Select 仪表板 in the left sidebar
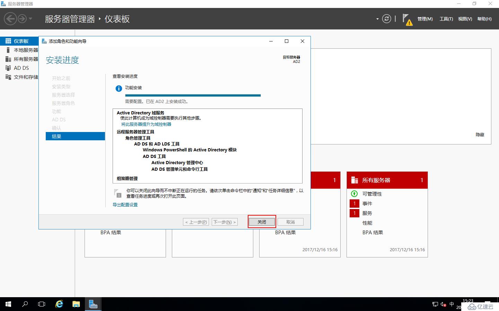The width and height of the screenshot is (499, 311). [19, 41]
